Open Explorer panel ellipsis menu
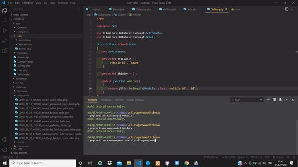Screen dimensions: 298x167 [x=78, y=9]
